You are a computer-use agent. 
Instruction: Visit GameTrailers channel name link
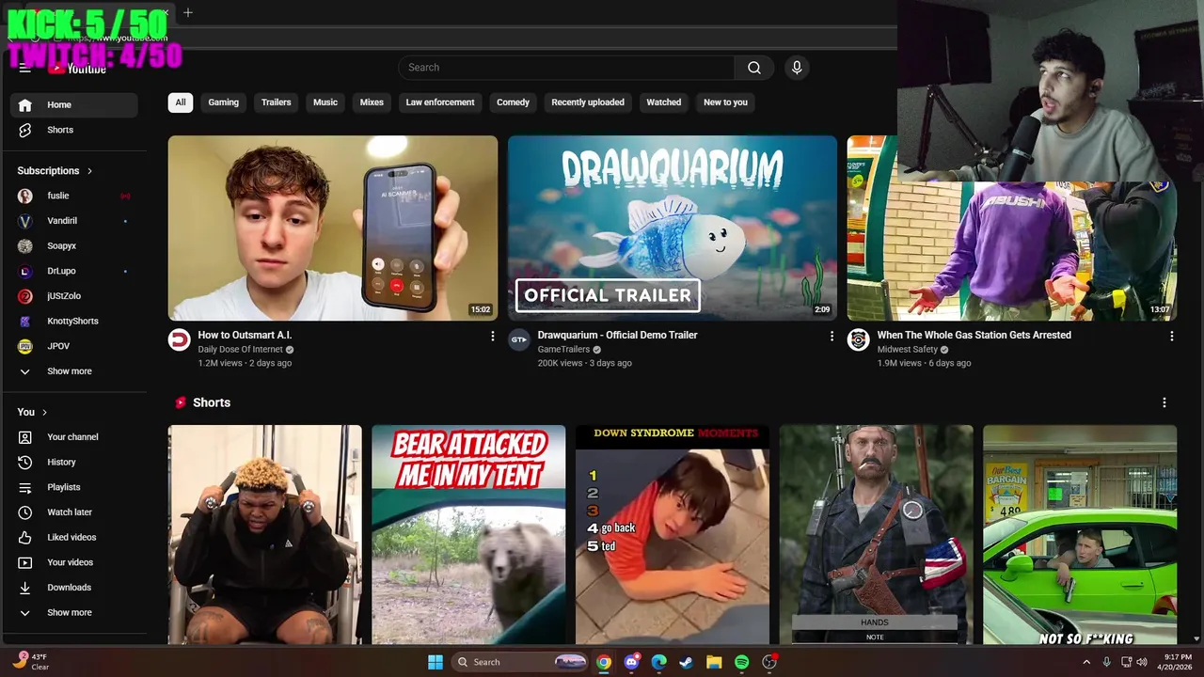(x=563, y=350)
